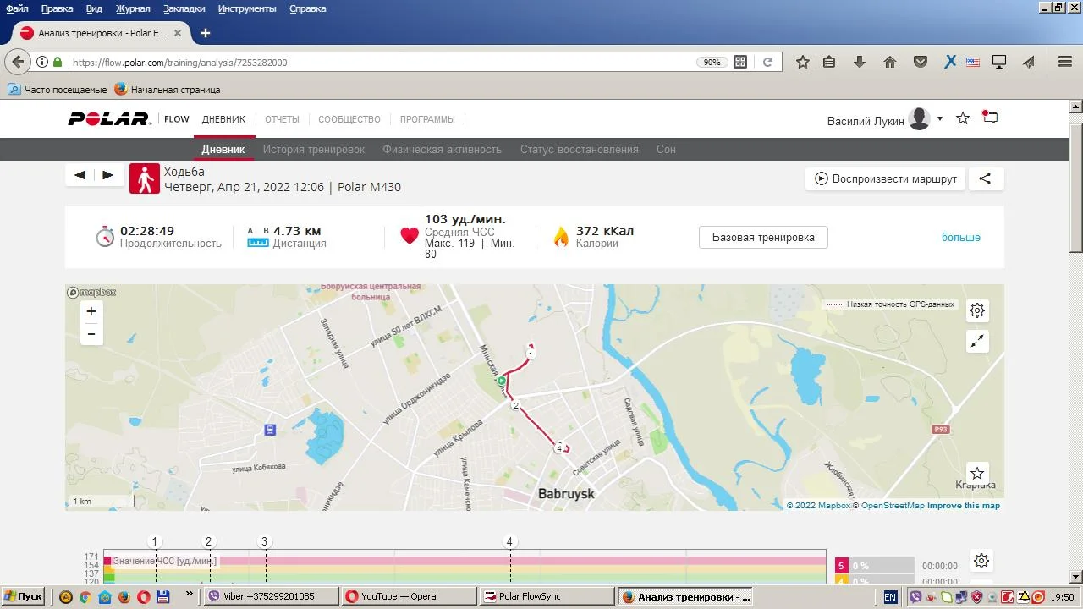Click the star favorite icon on map
Viewport: 1083px width, 609px height.
(x=977, y=473)
